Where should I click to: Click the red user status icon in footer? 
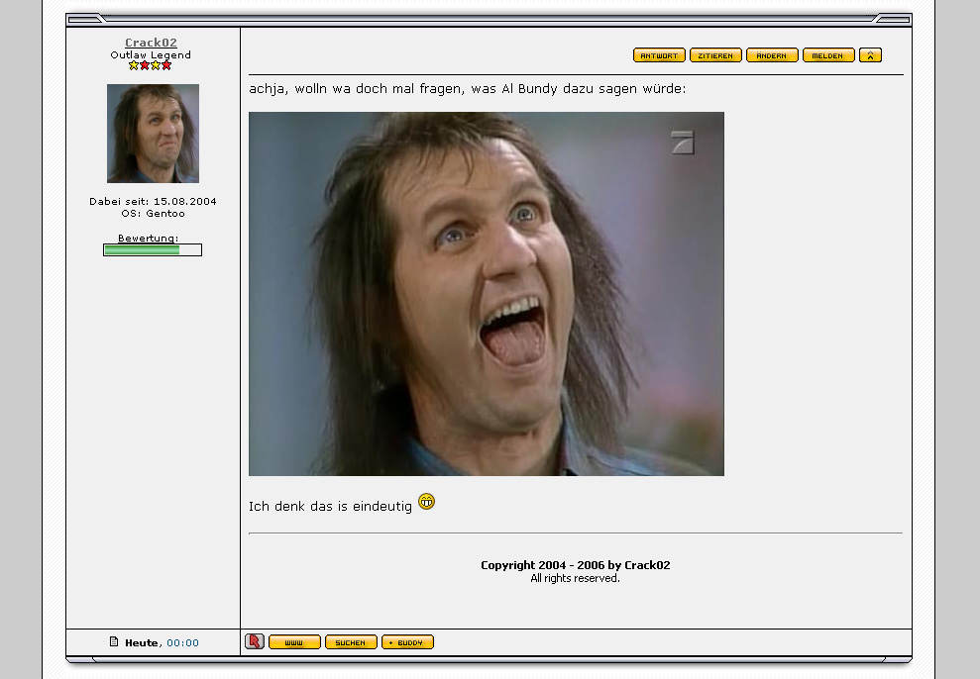point(255,641)
